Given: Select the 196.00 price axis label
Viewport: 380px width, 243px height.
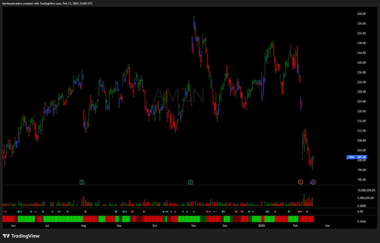Looking at the screenshot, I should (x=361, y=170).
